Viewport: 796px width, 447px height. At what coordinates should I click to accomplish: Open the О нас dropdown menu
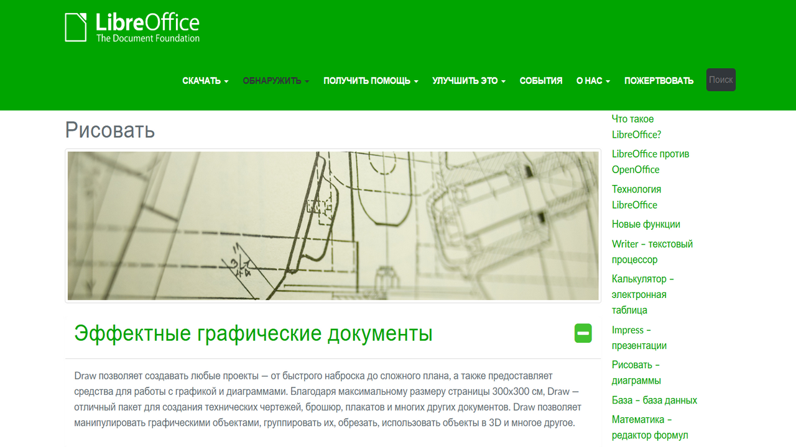pyautogui.click(x=593, y=81)
